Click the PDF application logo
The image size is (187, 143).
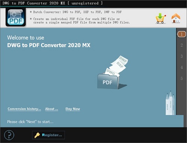tap(16, 17)
